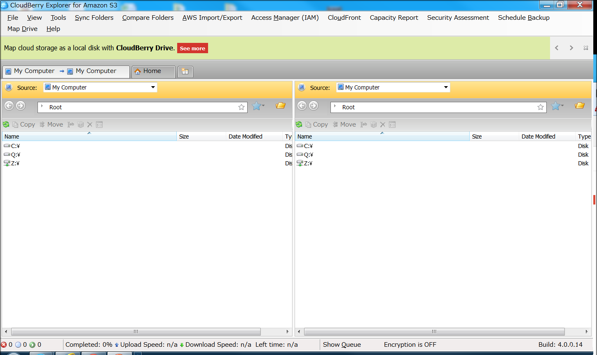Toggle the bookmark star inside left path field
597x355 pixels.
[x=241, y=107]
